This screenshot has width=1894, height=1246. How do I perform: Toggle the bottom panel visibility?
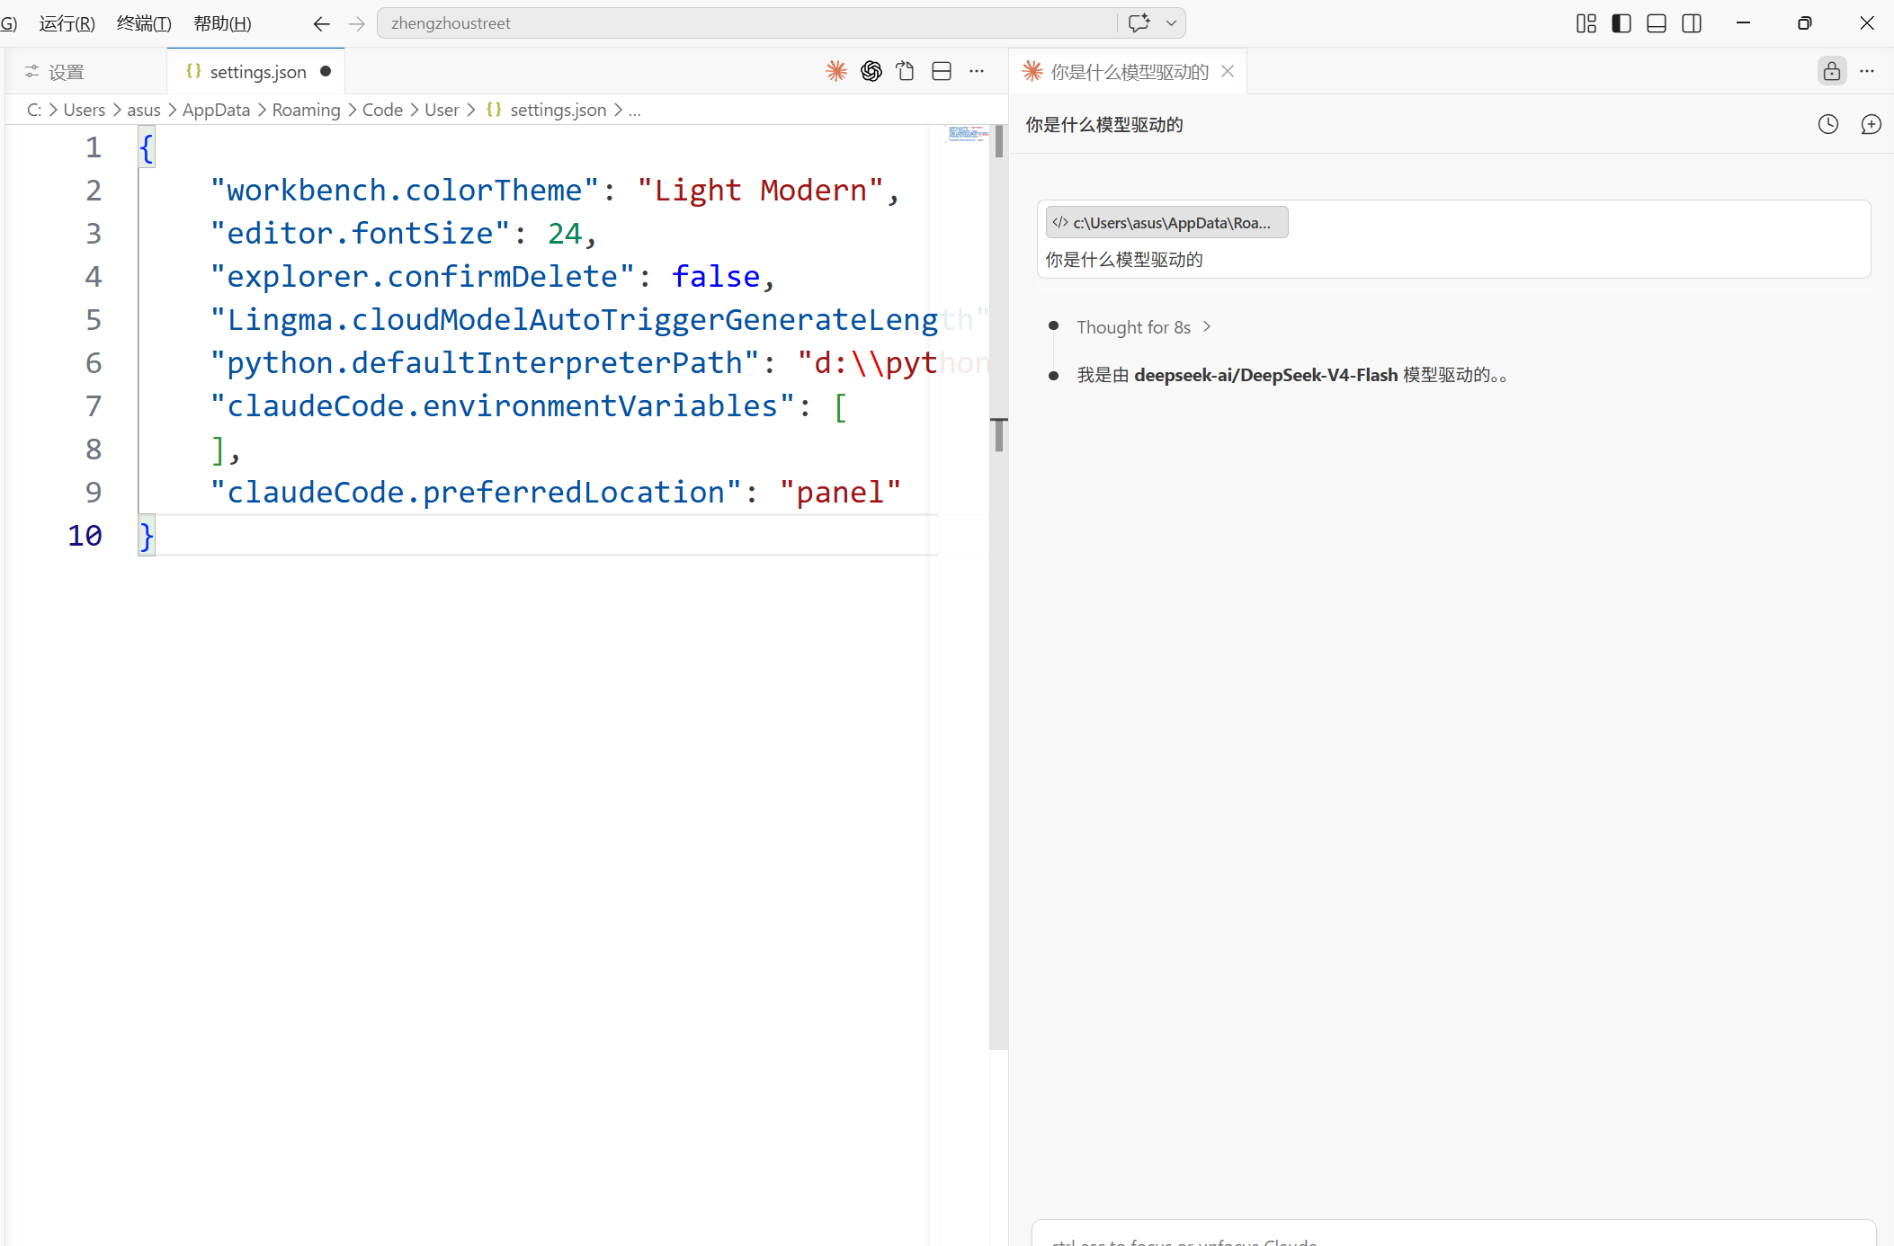click(1657, 23)
